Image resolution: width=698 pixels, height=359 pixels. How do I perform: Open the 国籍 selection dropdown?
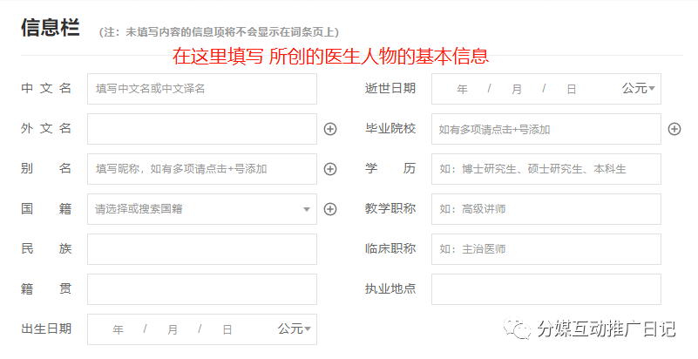pyautogui.click(x=202, y=209)
